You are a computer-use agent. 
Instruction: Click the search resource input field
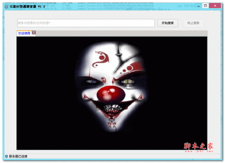86,23
